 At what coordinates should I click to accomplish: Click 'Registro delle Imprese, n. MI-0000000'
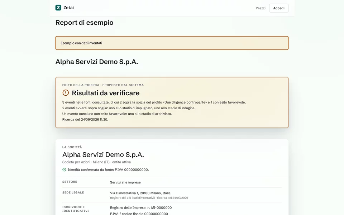[x=141, y=208]
